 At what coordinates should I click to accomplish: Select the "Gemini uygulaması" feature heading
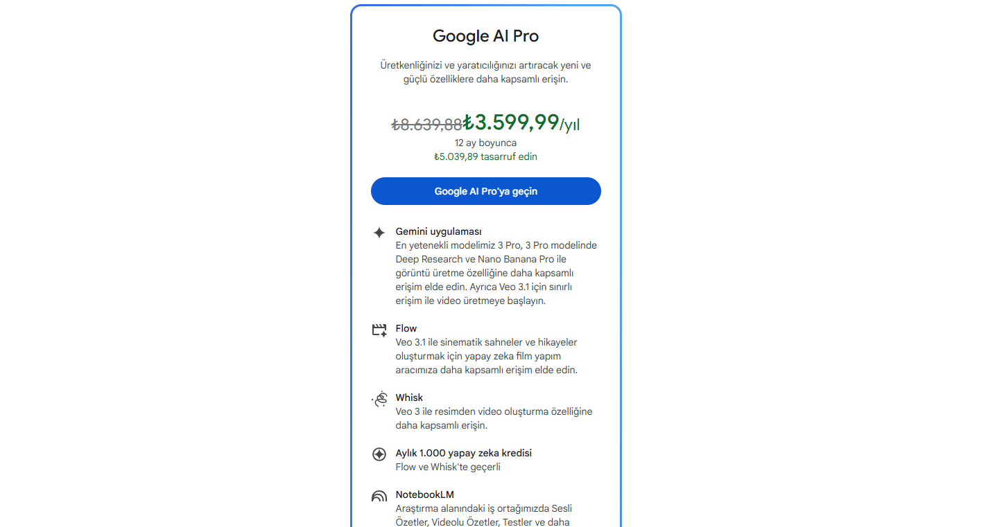coord(438,231)
